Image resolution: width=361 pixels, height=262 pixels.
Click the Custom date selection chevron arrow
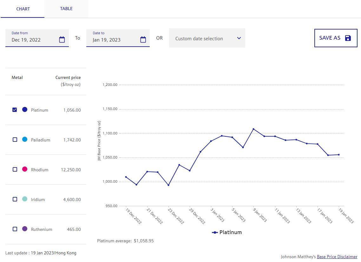(x=239, y=38)
